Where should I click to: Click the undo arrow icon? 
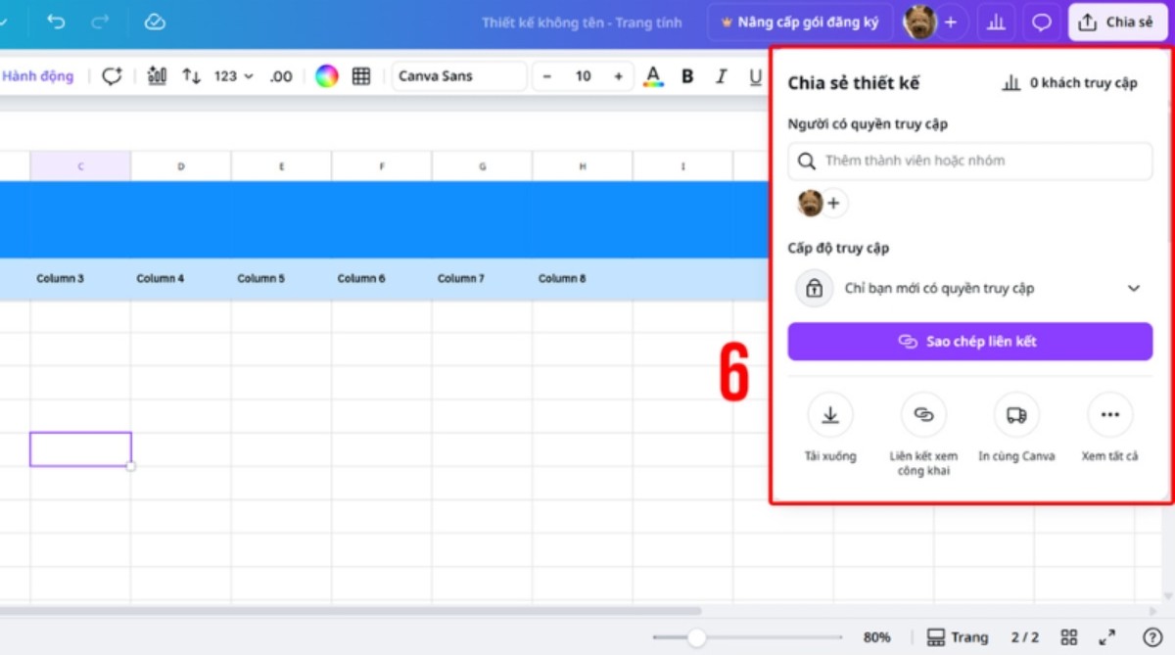[56, 22]
